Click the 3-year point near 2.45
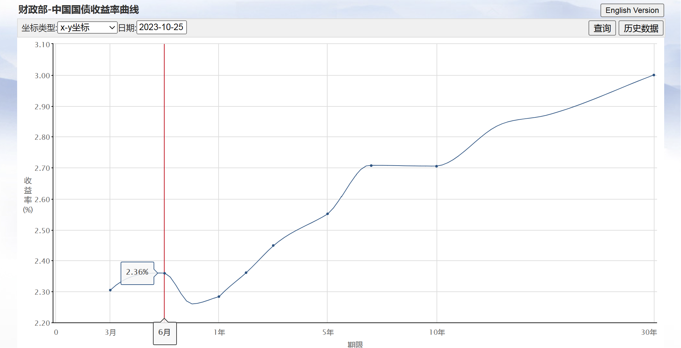This screenshot has width=681, height=348. pos(273,245)
